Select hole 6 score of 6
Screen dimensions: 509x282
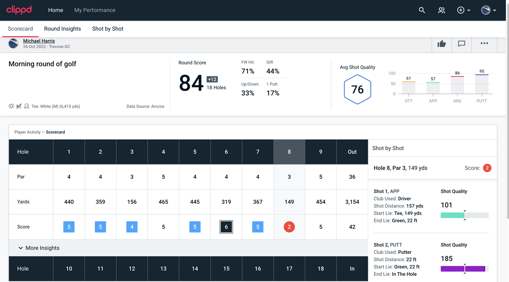point(226,227)
